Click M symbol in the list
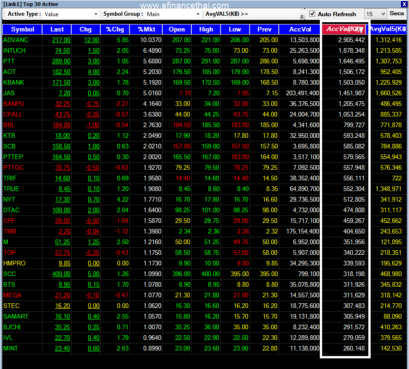This screenshot has height=369, width=409. click(x=6, y=242)
